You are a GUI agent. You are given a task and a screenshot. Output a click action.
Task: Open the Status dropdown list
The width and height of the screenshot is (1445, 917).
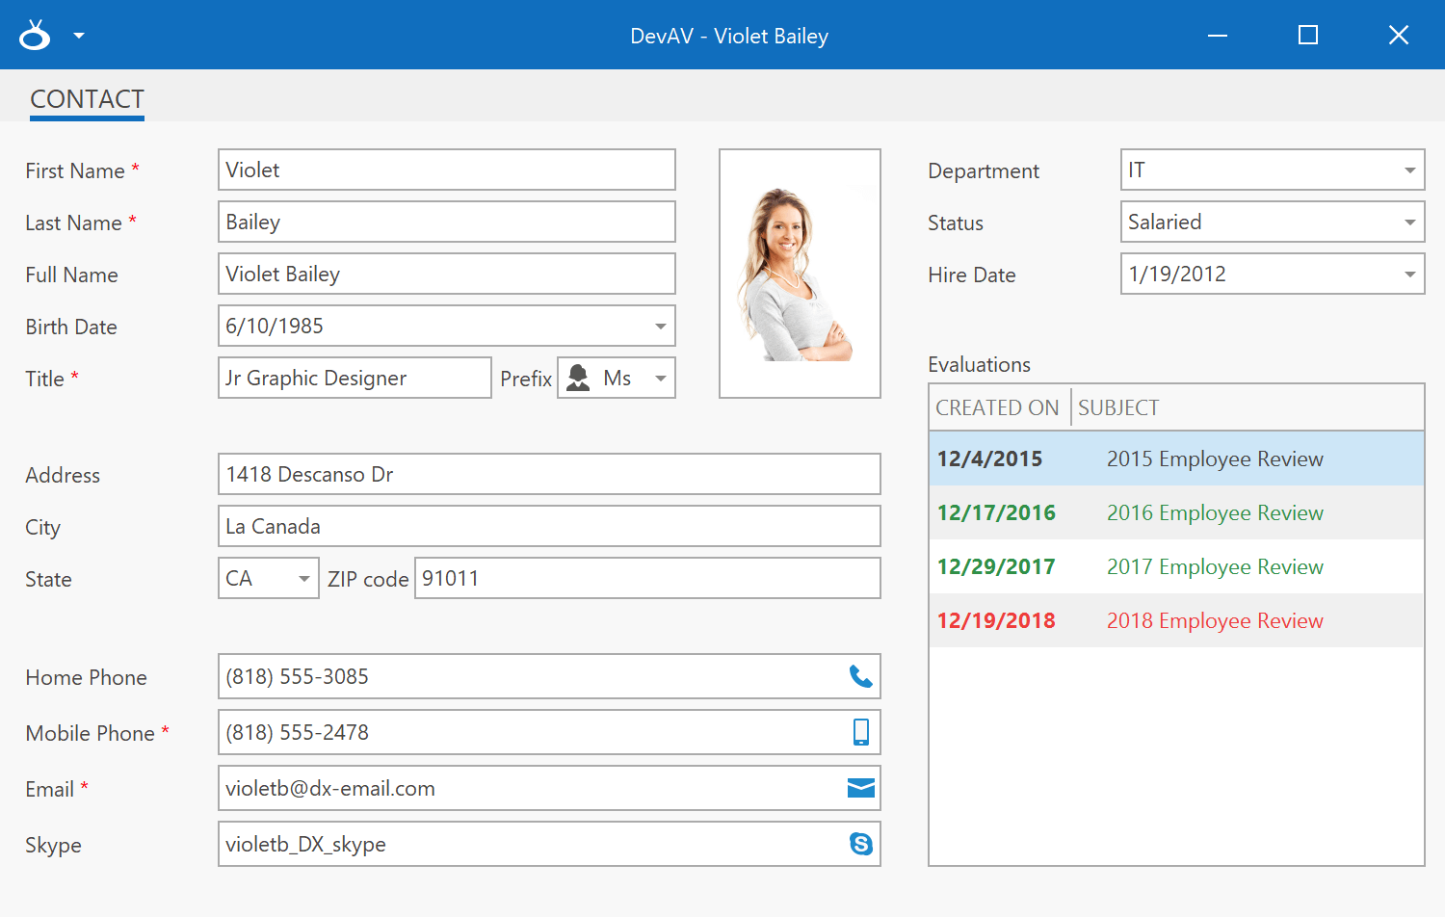click(x=1409, y=223)
